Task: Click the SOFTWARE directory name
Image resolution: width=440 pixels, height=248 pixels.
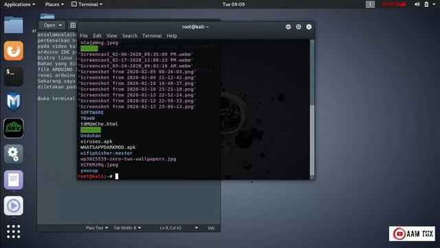Action: click(x=92, y=112)
